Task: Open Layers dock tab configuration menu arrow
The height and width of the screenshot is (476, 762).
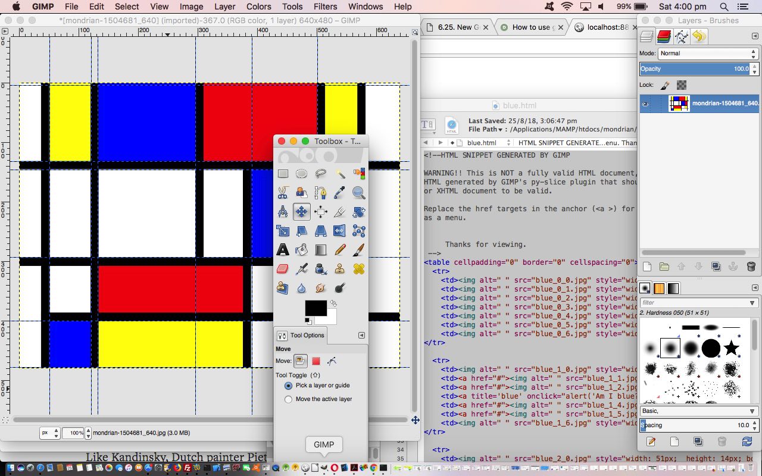Action: (755, 36)
